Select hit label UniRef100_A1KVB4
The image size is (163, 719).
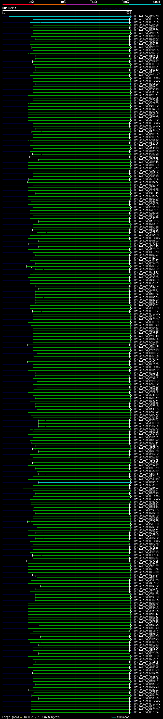[146, 339]
